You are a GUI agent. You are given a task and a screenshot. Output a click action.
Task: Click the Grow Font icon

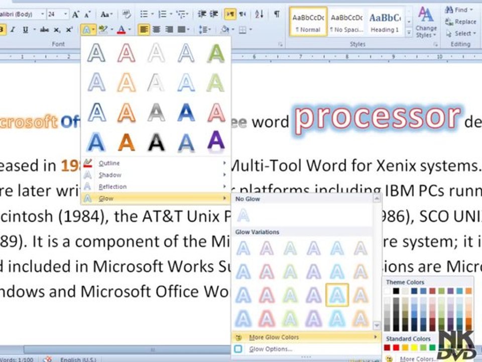click(x=76, y=14)
